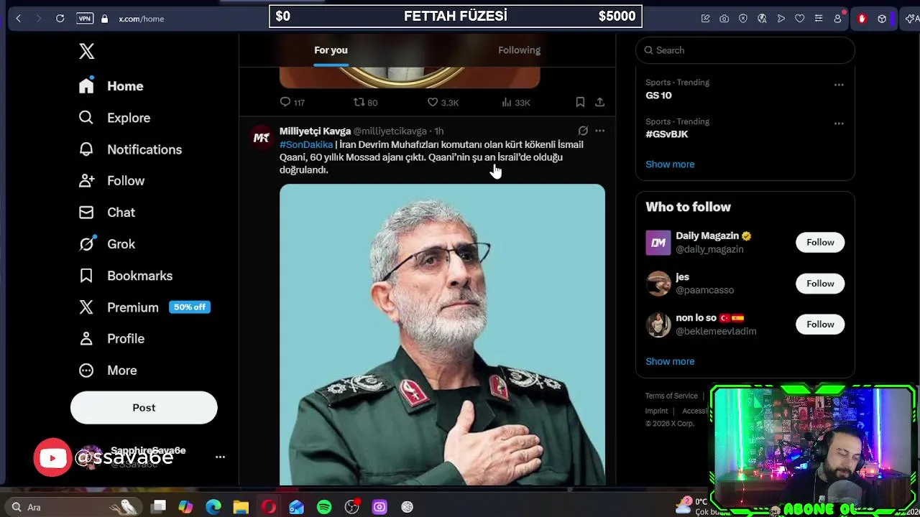The height and width of the screenshot is (517, 920).
Task: Open browser easy setup sliders icon
Action: pos(818,19)
